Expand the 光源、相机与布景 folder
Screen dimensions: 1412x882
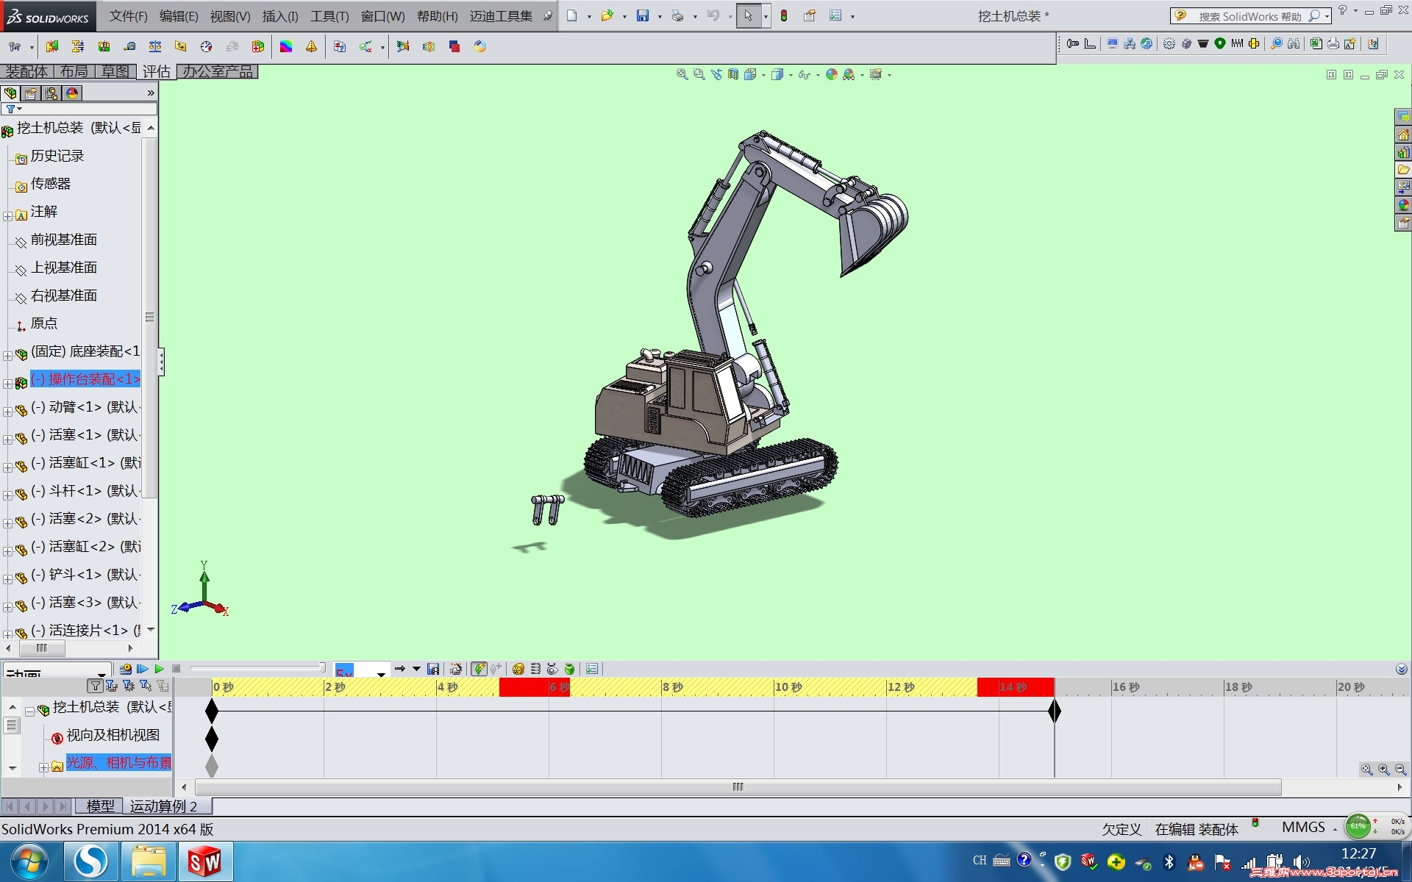[x=43, y=767]
